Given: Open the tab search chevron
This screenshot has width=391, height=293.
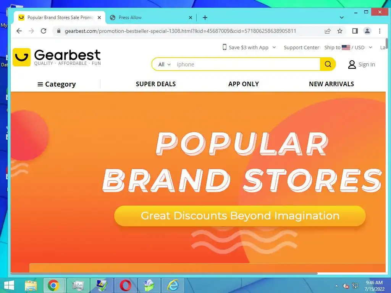Looking at the screenshot, I should (342, 18).
